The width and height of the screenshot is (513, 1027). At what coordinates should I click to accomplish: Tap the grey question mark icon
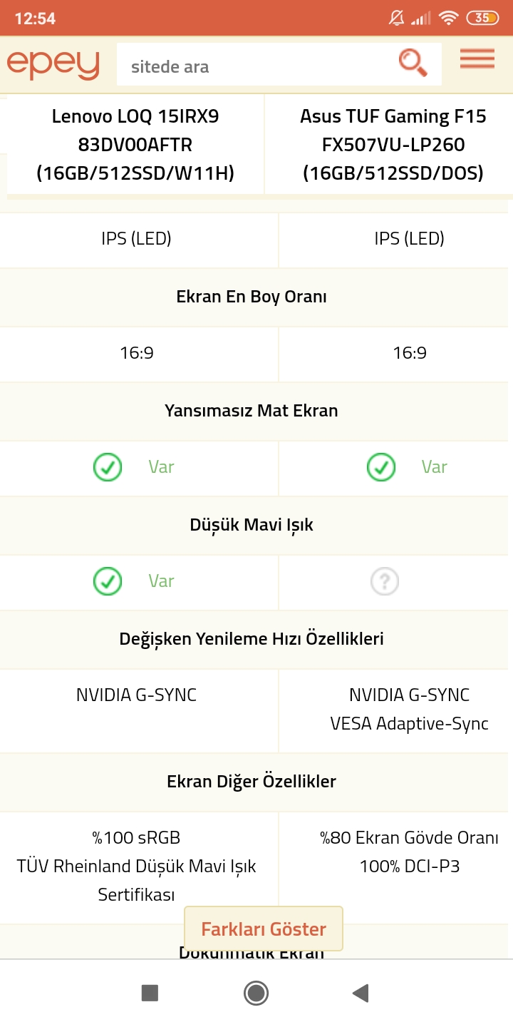tap(385, 582)
